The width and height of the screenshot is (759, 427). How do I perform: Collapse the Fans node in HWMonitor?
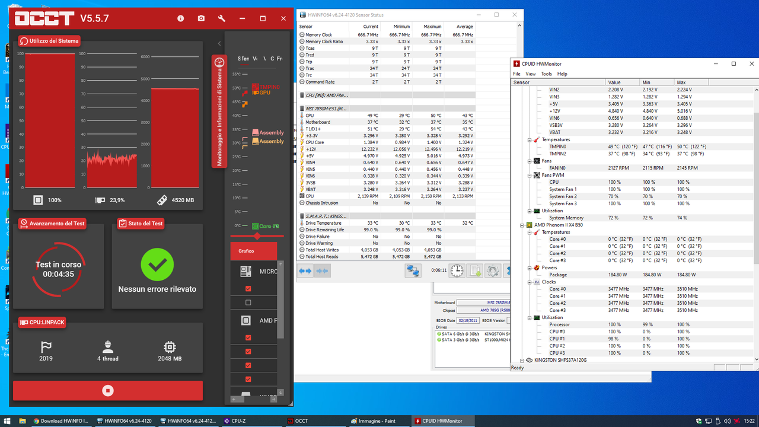coord(530,161)
